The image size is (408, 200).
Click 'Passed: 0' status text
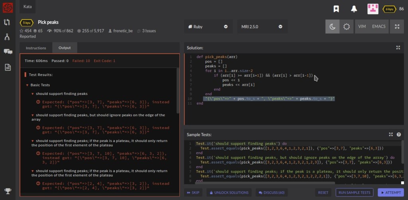[60, 61]
